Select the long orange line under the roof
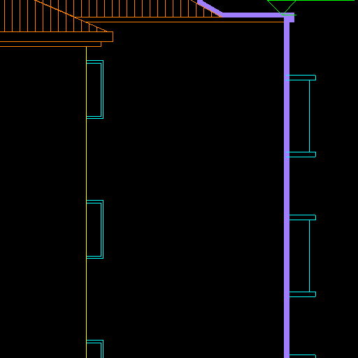This screenshot has width=358, height=358. (185, 22)
